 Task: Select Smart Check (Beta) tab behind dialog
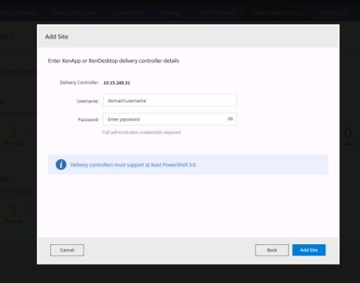(x=278, y=13)
